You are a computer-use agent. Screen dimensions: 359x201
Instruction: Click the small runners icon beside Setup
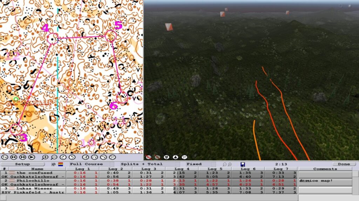click(x=54, y=164)
